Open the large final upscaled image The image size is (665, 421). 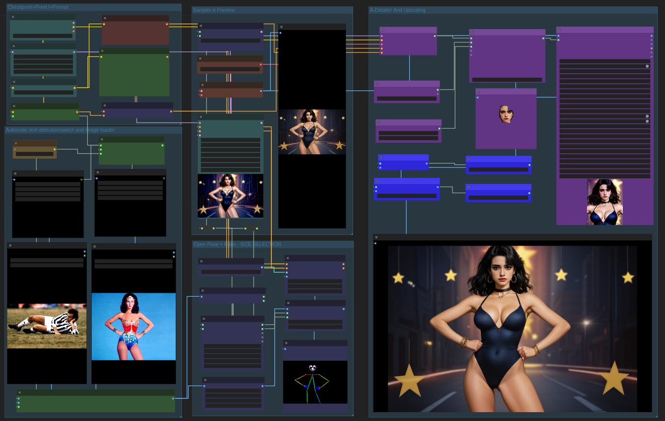tap(512, 329)
